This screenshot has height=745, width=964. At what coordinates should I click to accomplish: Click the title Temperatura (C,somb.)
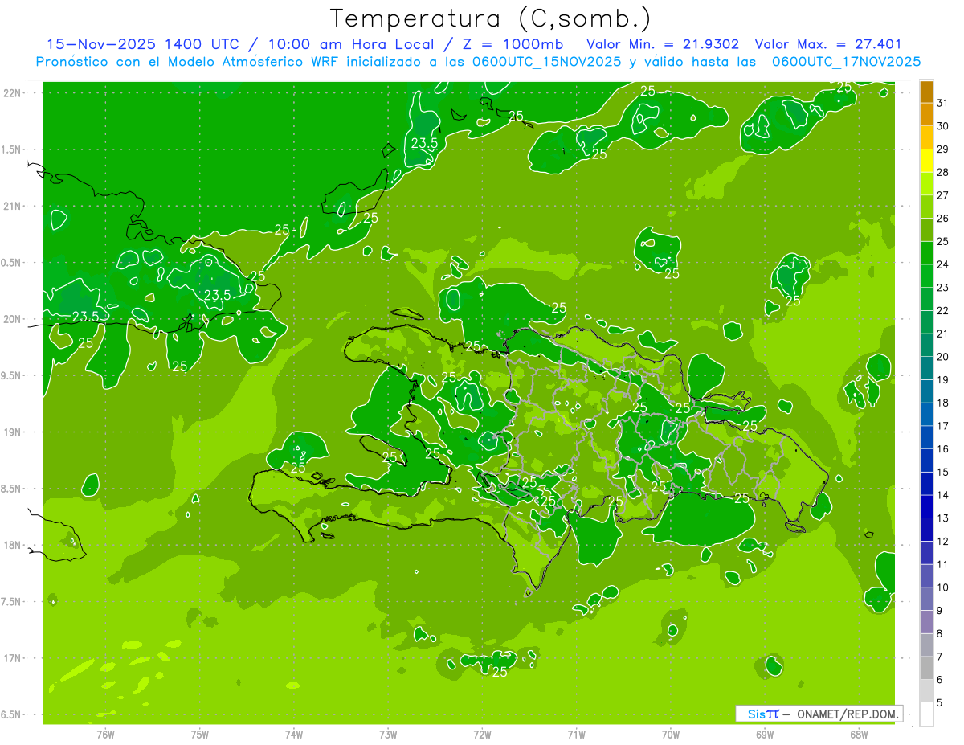(x=491, y=18)
